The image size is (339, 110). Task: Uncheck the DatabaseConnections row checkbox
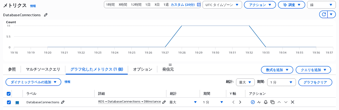(9, 102)
